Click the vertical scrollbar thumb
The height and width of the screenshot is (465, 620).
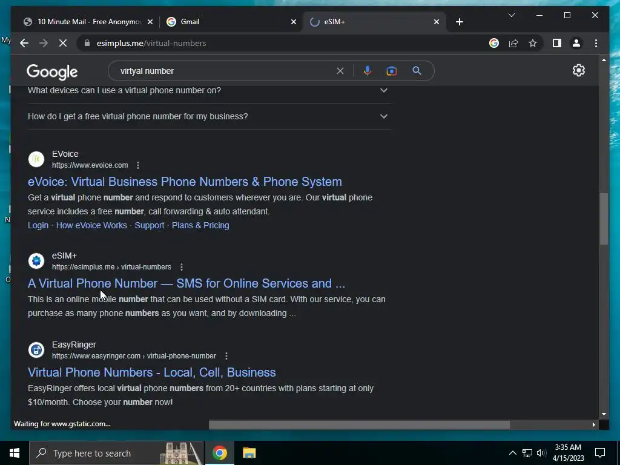coord(604,219)
